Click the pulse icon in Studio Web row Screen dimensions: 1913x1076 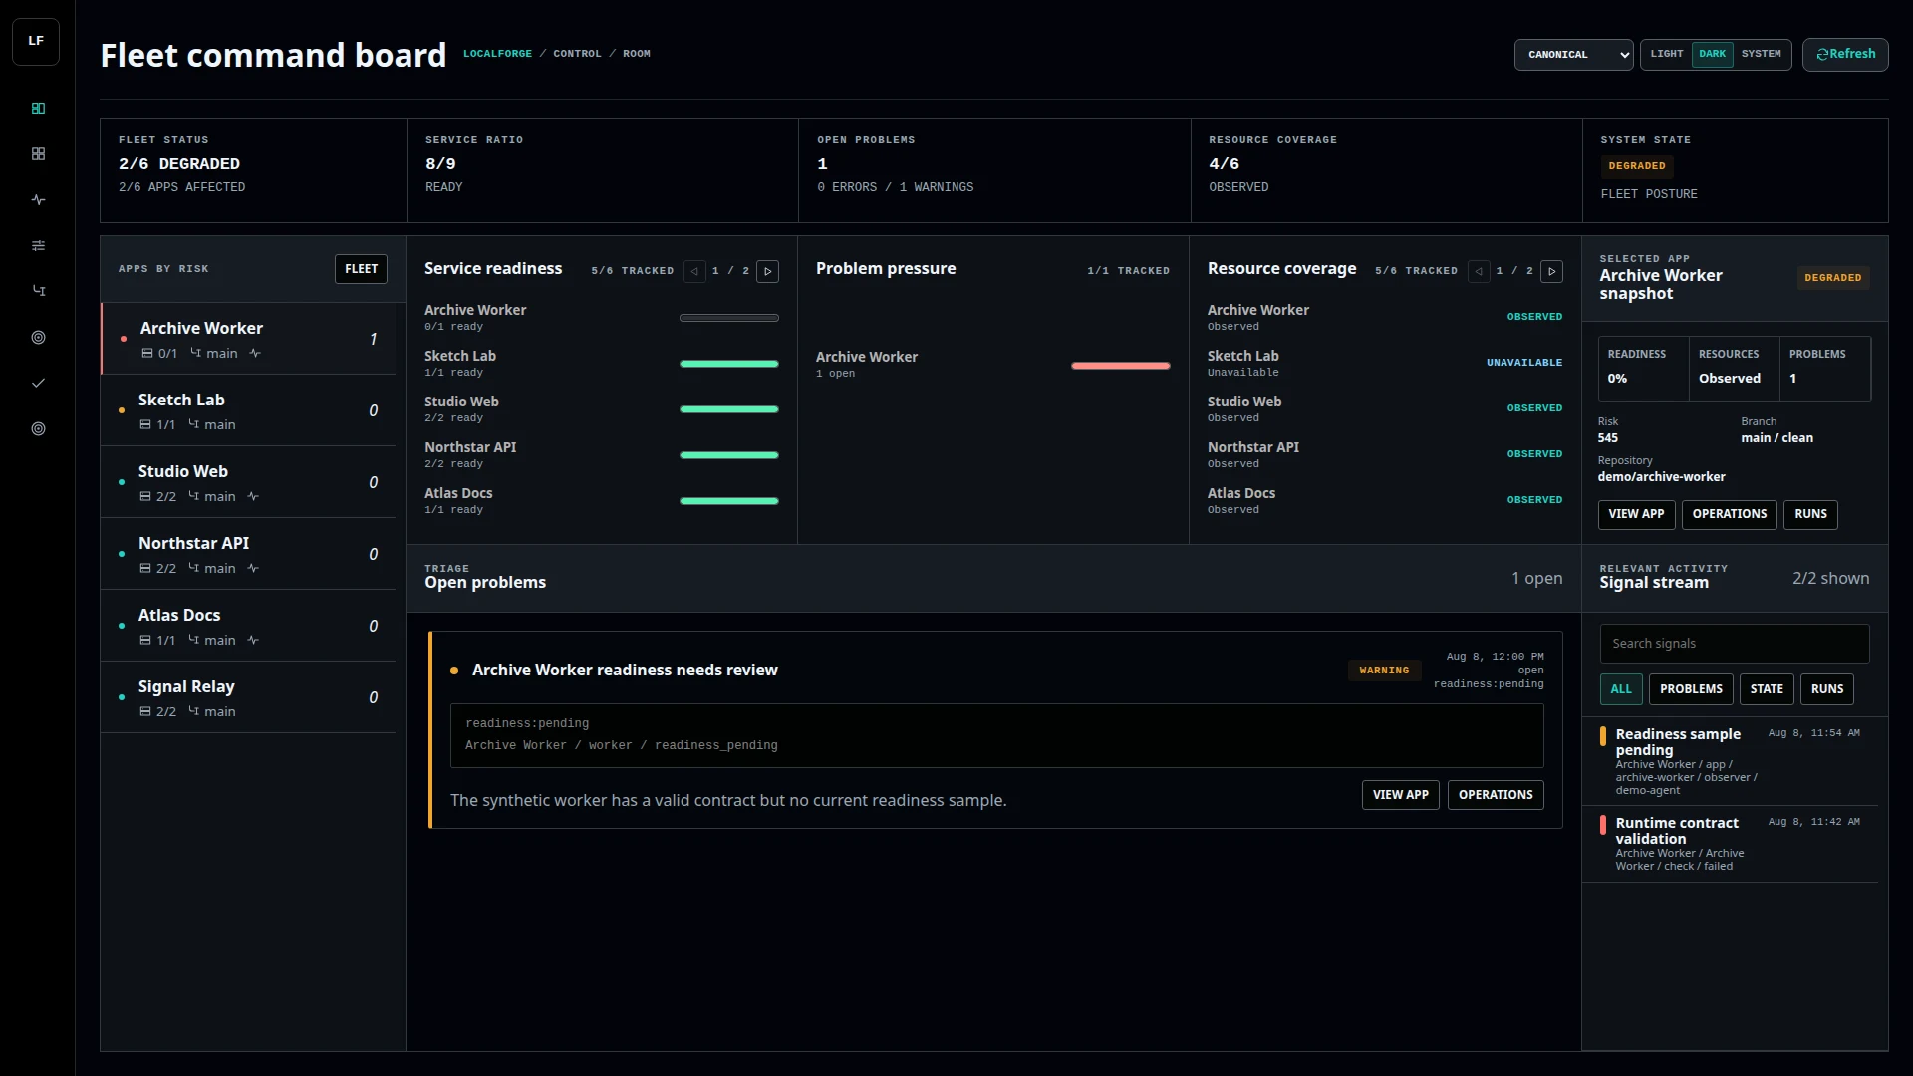point(253,496)
